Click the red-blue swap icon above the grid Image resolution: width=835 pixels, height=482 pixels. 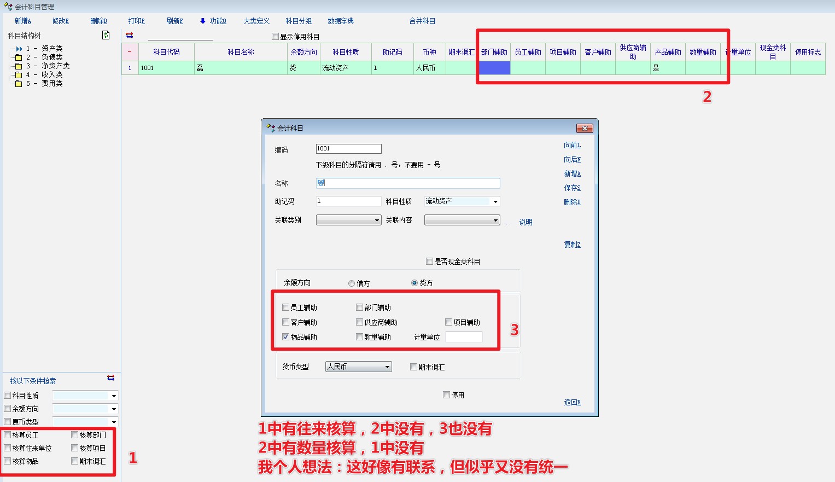(x=130, y=36)
